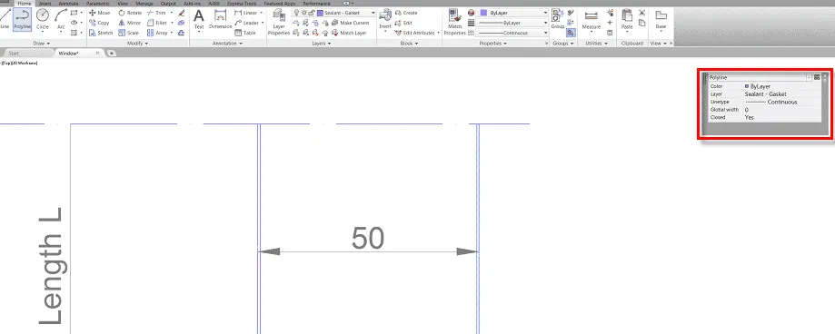Select the Polyline draw tool
This screenshot has width=835, height=334.
(22, 19)
